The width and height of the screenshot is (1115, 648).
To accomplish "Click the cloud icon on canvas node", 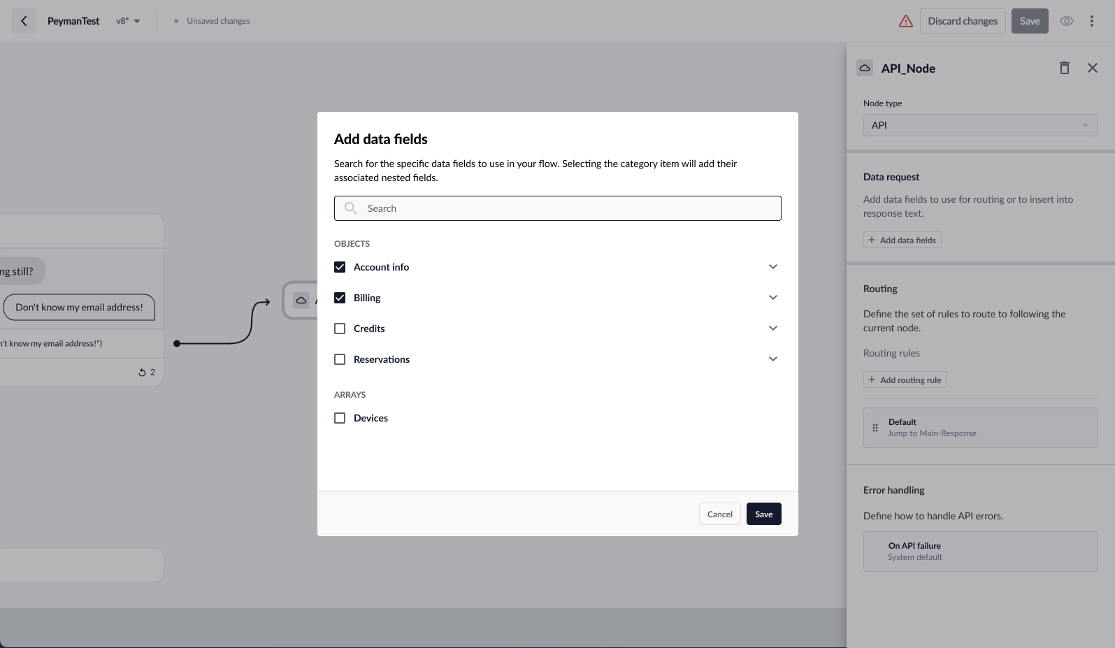I will tap(301, 301).
